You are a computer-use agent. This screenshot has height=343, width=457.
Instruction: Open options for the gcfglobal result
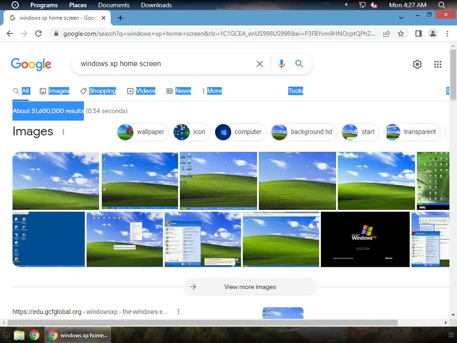[179, 312]
